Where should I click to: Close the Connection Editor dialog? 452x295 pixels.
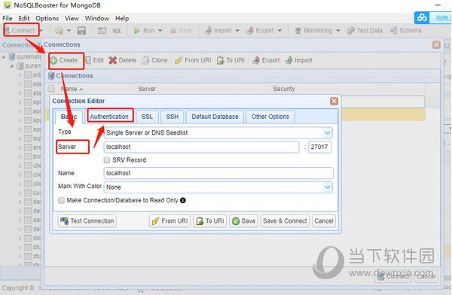tap(334, 101)
